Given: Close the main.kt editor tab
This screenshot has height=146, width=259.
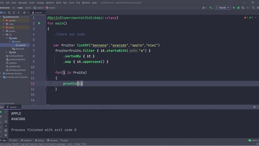Looking at the screenshot, I should pyautogui.click(x=44, y=13).
